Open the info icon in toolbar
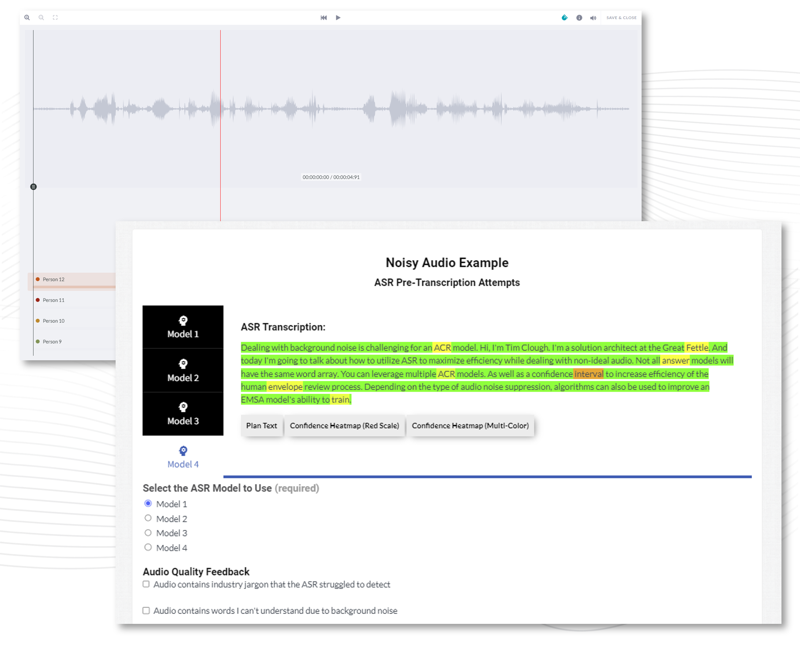The width and height of the screenshot is (800, 653). pos(579,18)
